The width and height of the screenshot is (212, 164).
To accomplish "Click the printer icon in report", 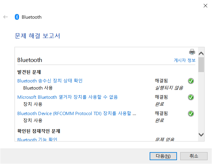I will [x=192, y=52].
